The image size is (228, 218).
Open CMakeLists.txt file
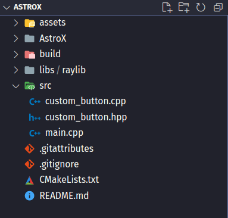pyautogui.click(x=69, y=180)
